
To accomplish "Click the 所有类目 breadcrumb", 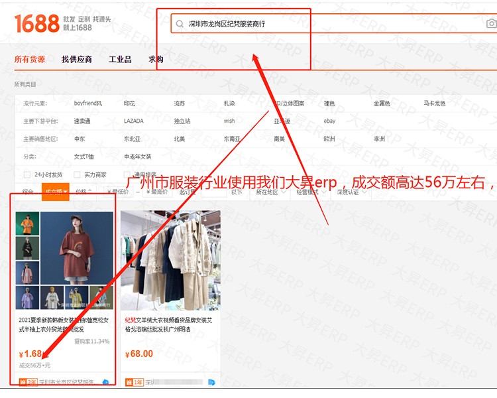I will (25, 84).
